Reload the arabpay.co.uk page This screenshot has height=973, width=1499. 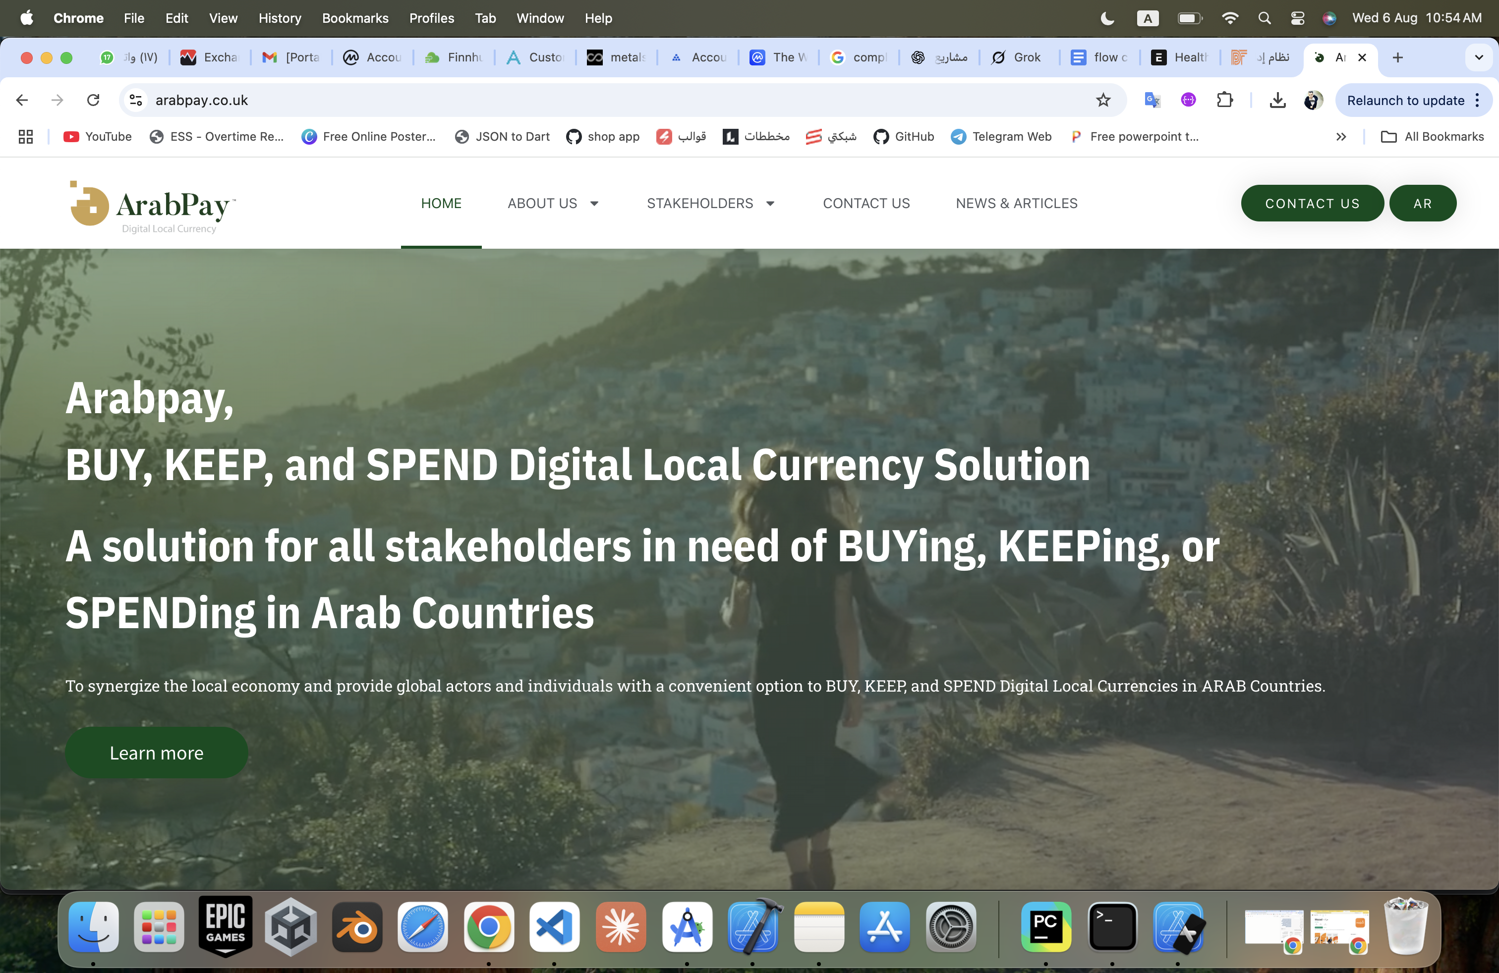(x=93, y=100)
